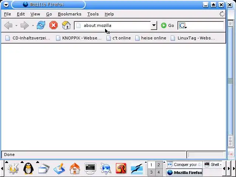236x177 pixels.
Task: Click the page icon in address bar
Action: click(78, 25)
